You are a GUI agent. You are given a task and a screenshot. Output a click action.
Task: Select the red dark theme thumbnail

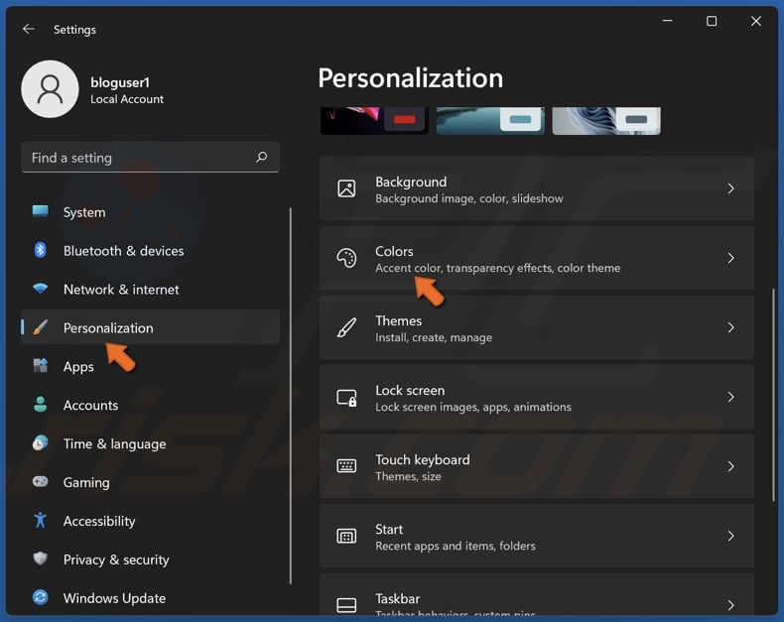click(374, 120)
